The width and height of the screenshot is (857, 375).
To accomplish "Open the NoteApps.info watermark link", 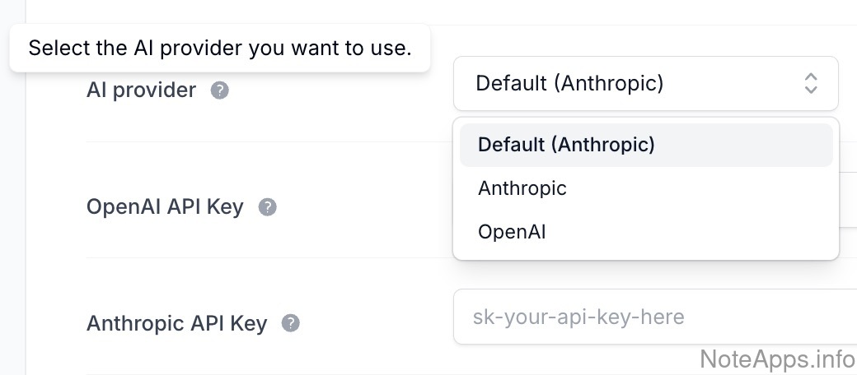I will tap(777, 359).
